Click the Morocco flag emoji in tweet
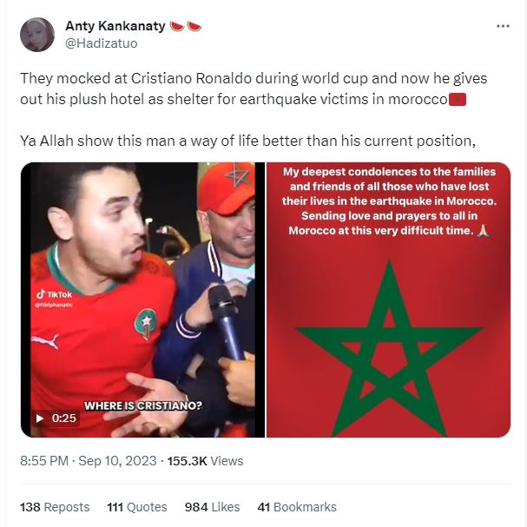The height and width of the screenshot is (527, 527). pos(458,100)
